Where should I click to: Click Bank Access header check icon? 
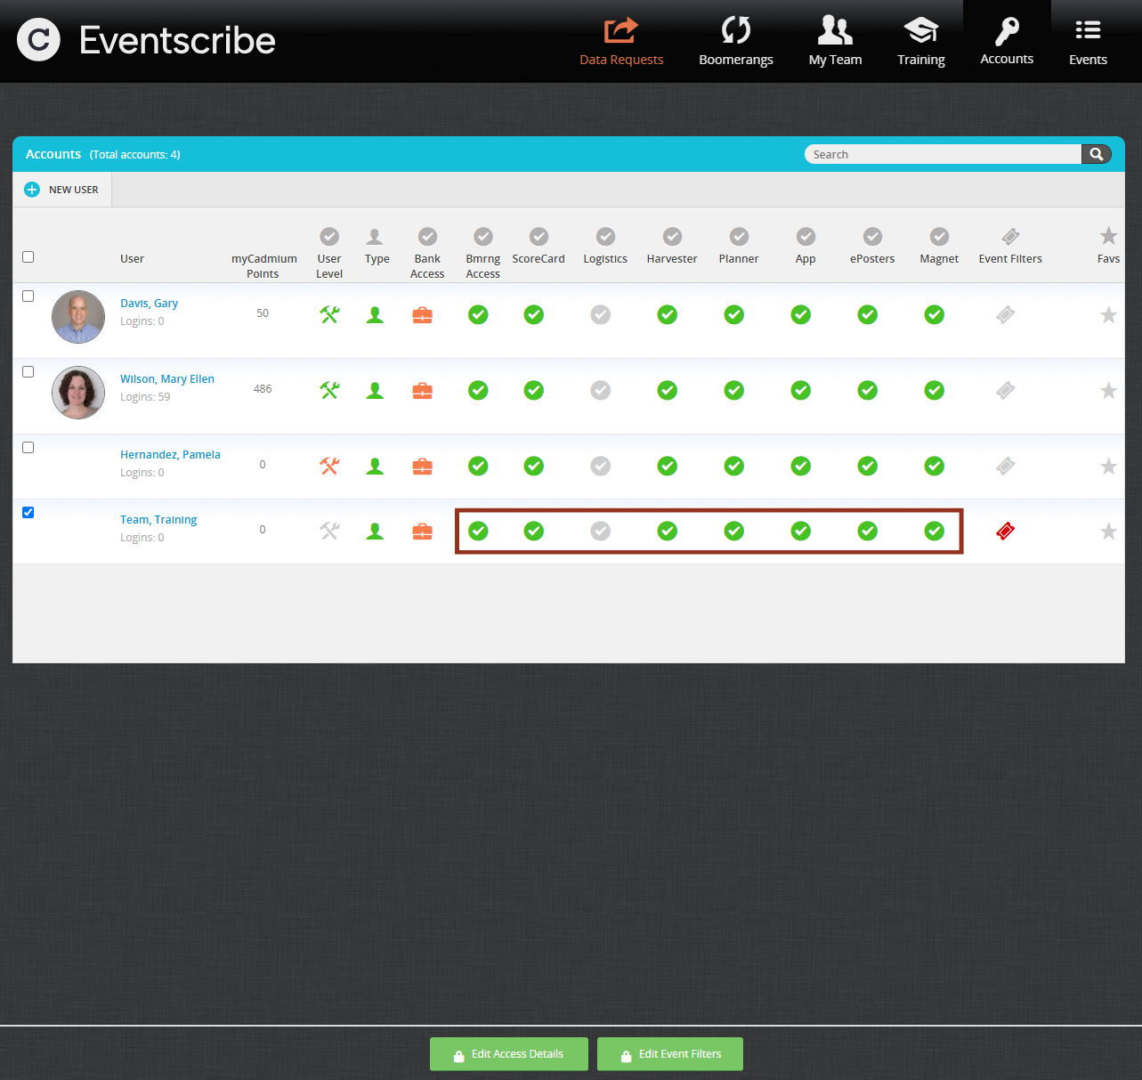pyautogui.click(x=427, y=236)
